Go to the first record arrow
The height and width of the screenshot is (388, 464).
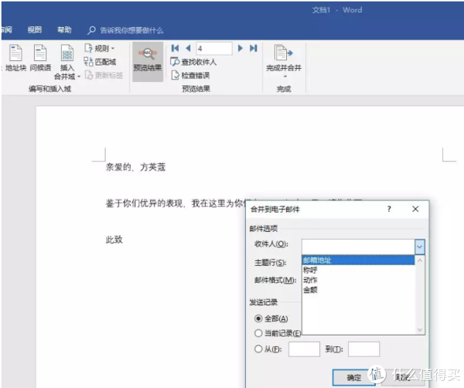176,48
